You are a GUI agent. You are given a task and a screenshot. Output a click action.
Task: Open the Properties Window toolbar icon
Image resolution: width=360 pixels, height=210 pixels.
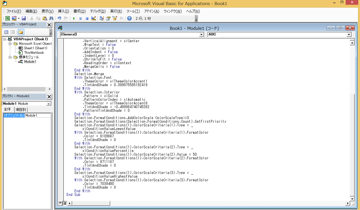pos(108,18)
